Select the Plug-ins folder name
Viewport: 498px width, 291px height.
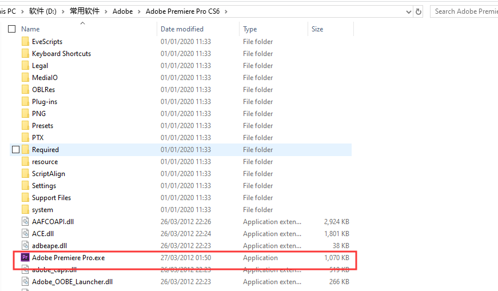click(x=45, y=102)
